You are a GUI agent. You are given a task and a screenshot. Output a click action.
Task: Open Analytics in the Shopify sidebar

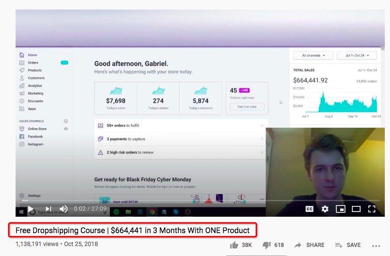35,86
